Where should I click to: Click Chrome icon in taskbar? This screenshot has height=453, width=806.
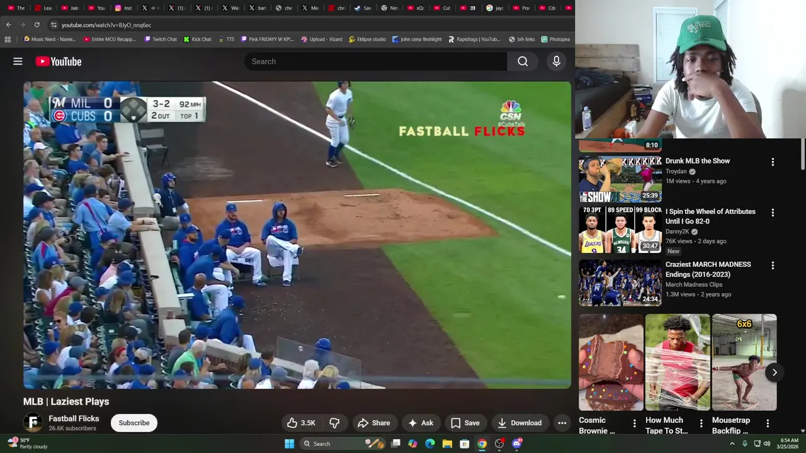(482, 444)
